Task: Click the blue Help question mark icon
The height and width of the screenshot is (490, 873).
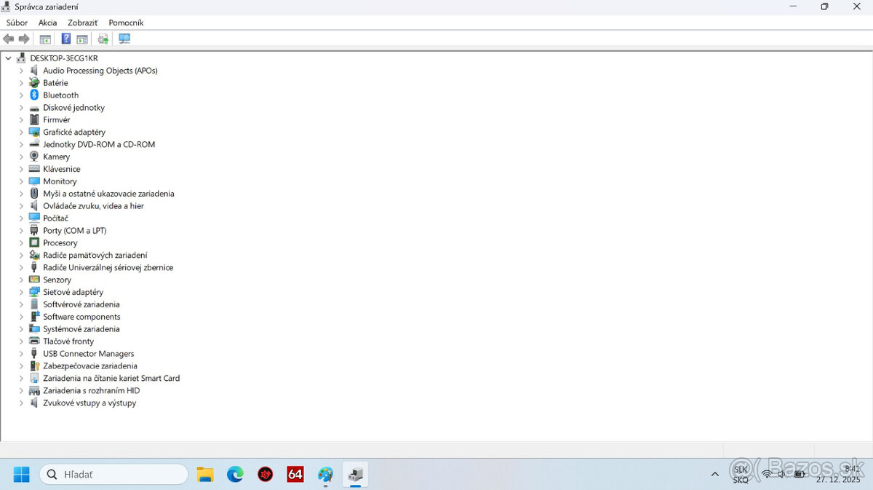Action: pos(66,39)
